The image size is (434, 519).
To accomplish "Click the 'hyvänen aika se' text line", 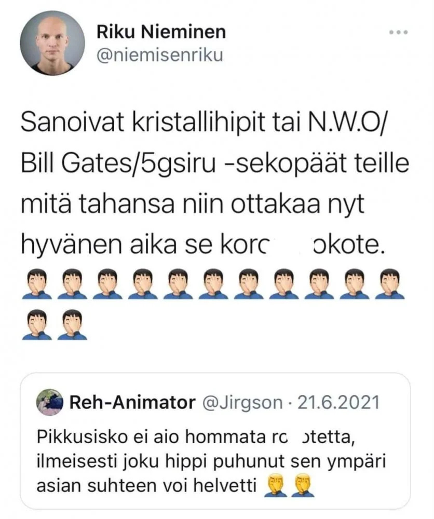I will pos(203,245).
